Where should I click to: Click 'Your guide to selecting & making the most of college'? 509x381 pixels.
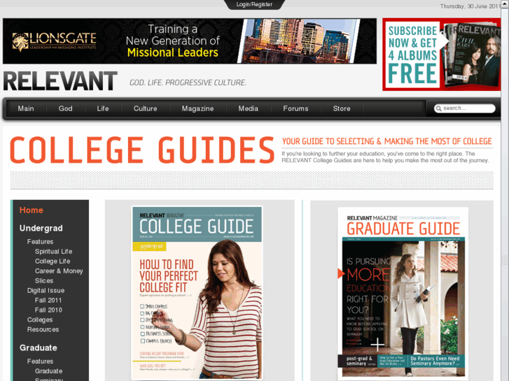coord(387,141)
